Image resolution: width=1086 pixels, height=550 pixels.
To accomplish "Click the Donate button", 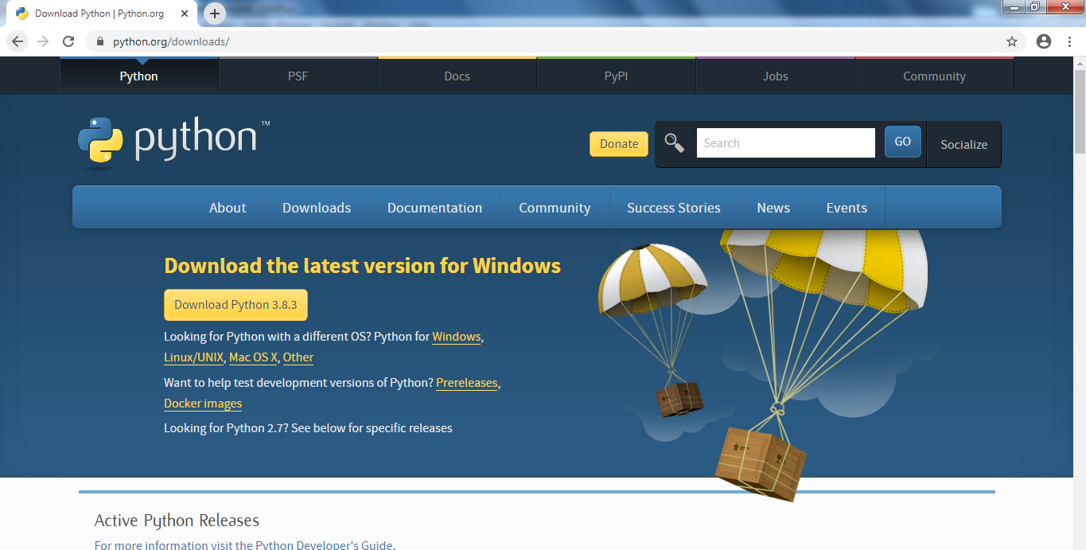I will (x=619, y=144).
